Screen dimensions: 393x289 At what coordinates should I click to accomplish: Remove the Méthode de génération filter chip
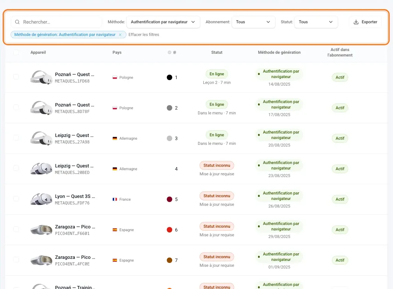coord(120,35)
